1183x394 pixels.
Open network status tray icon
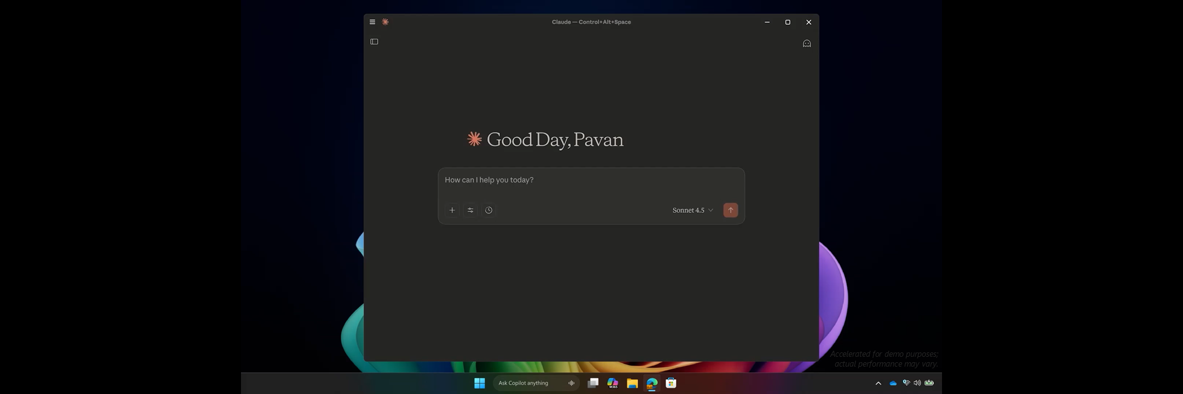click(906, 383)
